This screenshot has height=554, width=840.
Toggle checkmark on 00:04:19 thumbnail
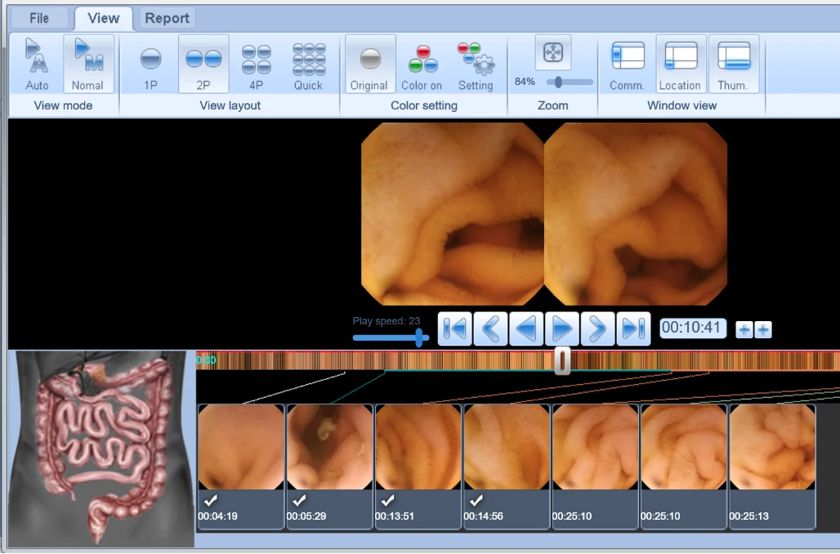211,501
